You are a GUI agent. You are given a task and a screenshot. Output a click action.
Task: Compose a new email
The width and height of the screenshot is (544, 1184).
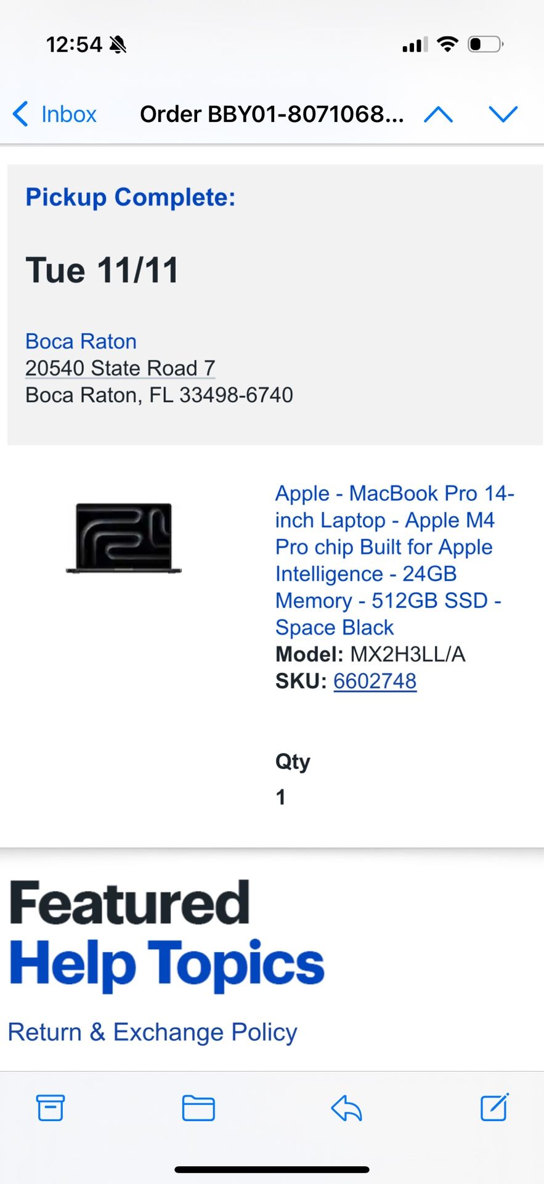[x=493, y=1107]
